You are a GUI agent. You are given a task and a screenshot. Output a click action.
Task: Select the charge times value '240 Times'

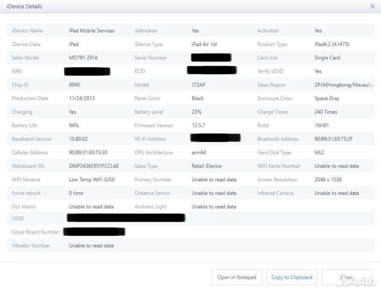pyautogui.click(x=325, y=112)
